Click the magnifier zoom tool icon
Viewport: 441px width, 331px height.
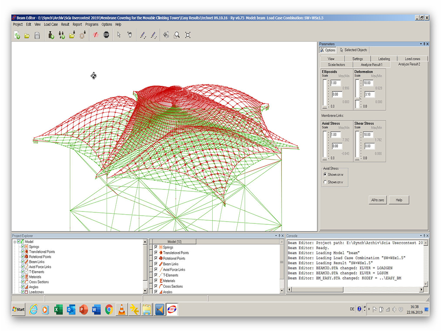pos(177,35)
